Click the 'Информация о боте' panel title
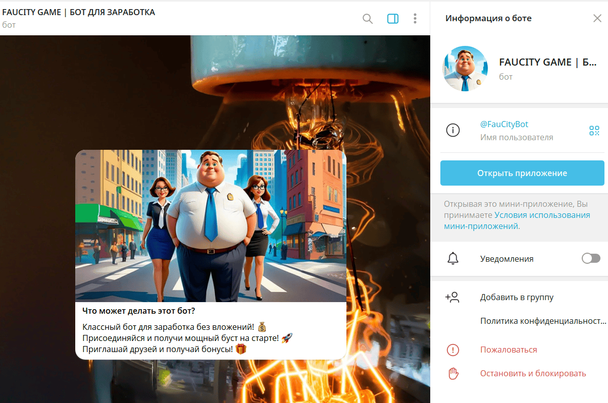Viewport: 608px width, 403px height. point(488,19)
